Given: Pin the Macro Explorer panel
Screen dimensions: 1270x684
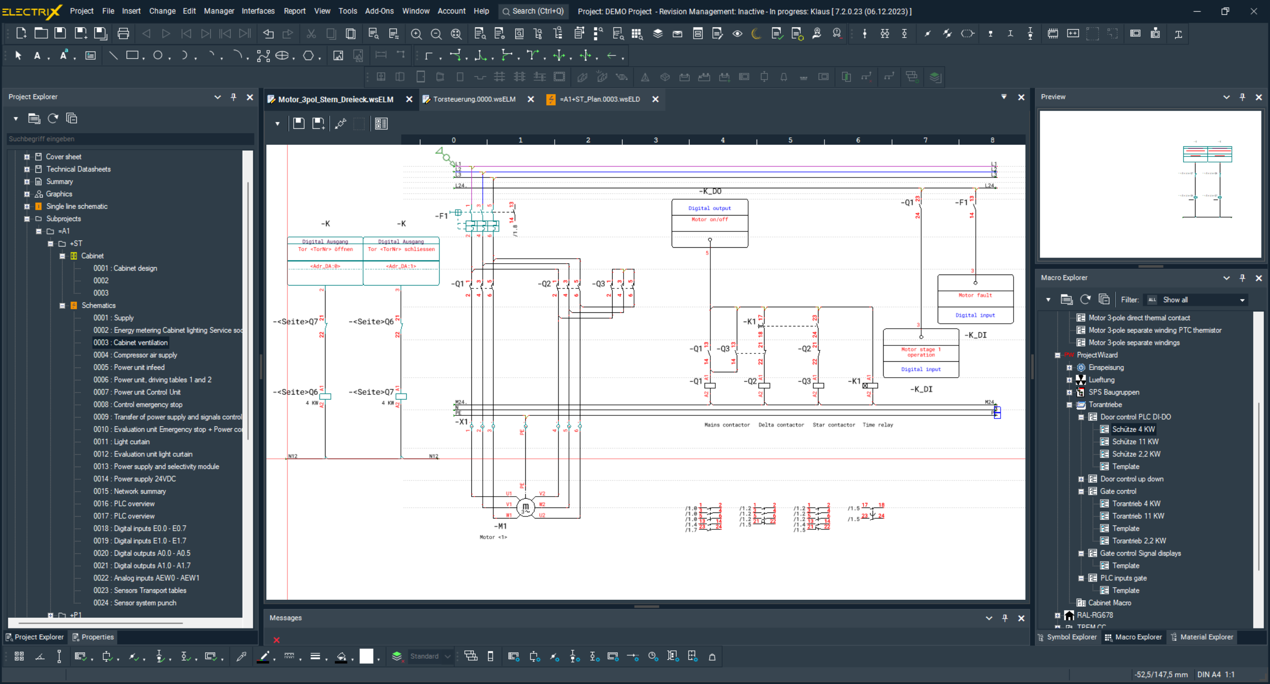Looking at the screenshot, I should click(1243, 278).
